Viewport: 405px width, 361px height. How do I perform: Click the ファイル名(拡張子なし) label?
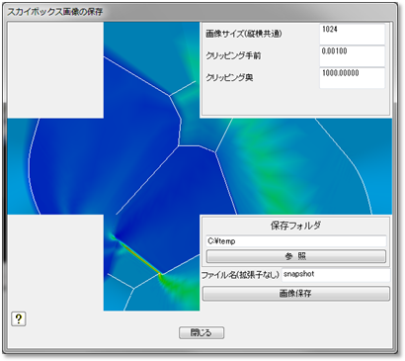tap(240, 275)
